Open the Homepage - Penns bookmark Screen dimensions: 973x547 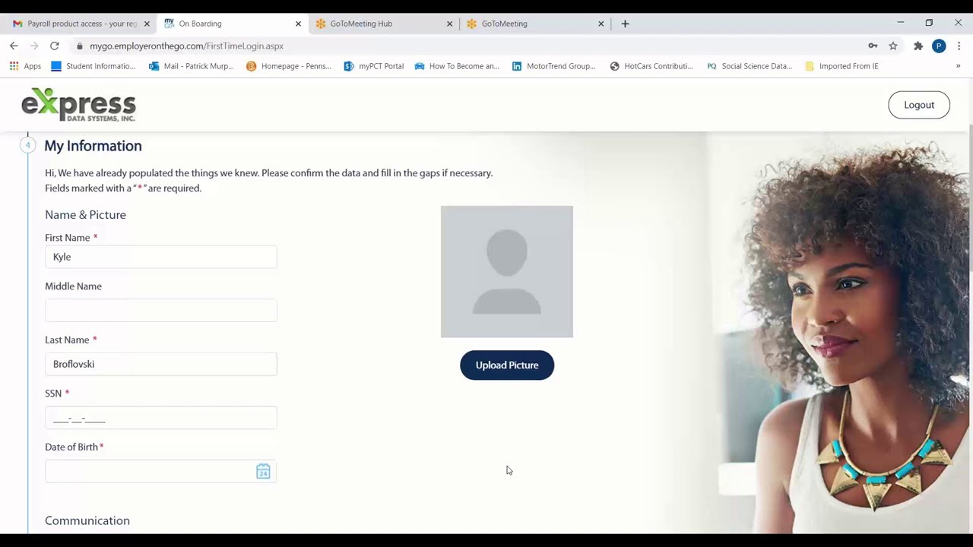click(289, 66)
